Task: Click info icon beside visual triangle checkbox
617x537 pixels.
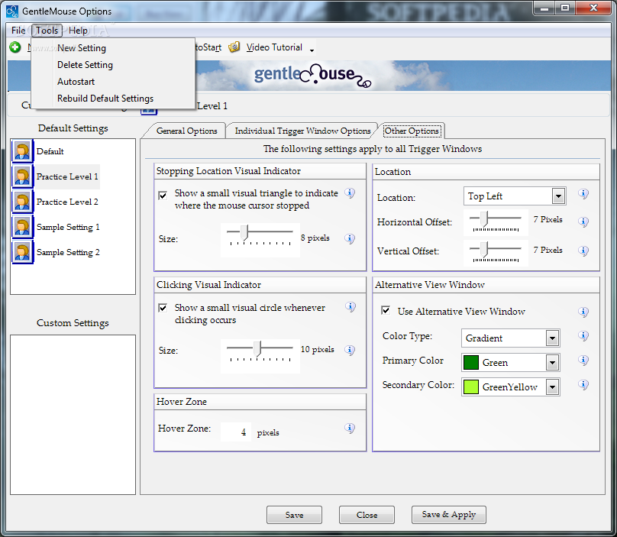Action: coord(350,193)
